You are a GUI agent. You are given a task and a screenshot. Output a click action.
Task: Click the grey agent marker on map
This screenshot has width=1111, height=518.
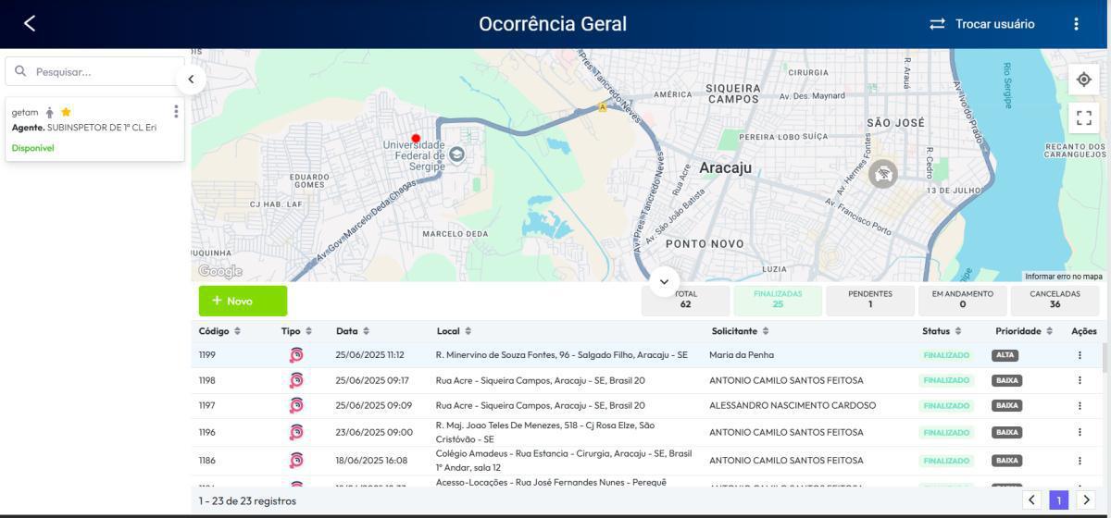[882, 174]
